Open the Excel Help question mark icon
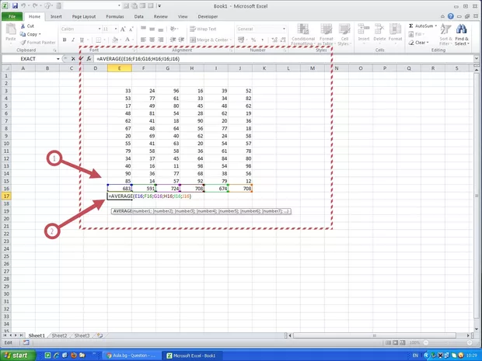The width and height of the screenshot is (482, 361). [x=452, y=16]
